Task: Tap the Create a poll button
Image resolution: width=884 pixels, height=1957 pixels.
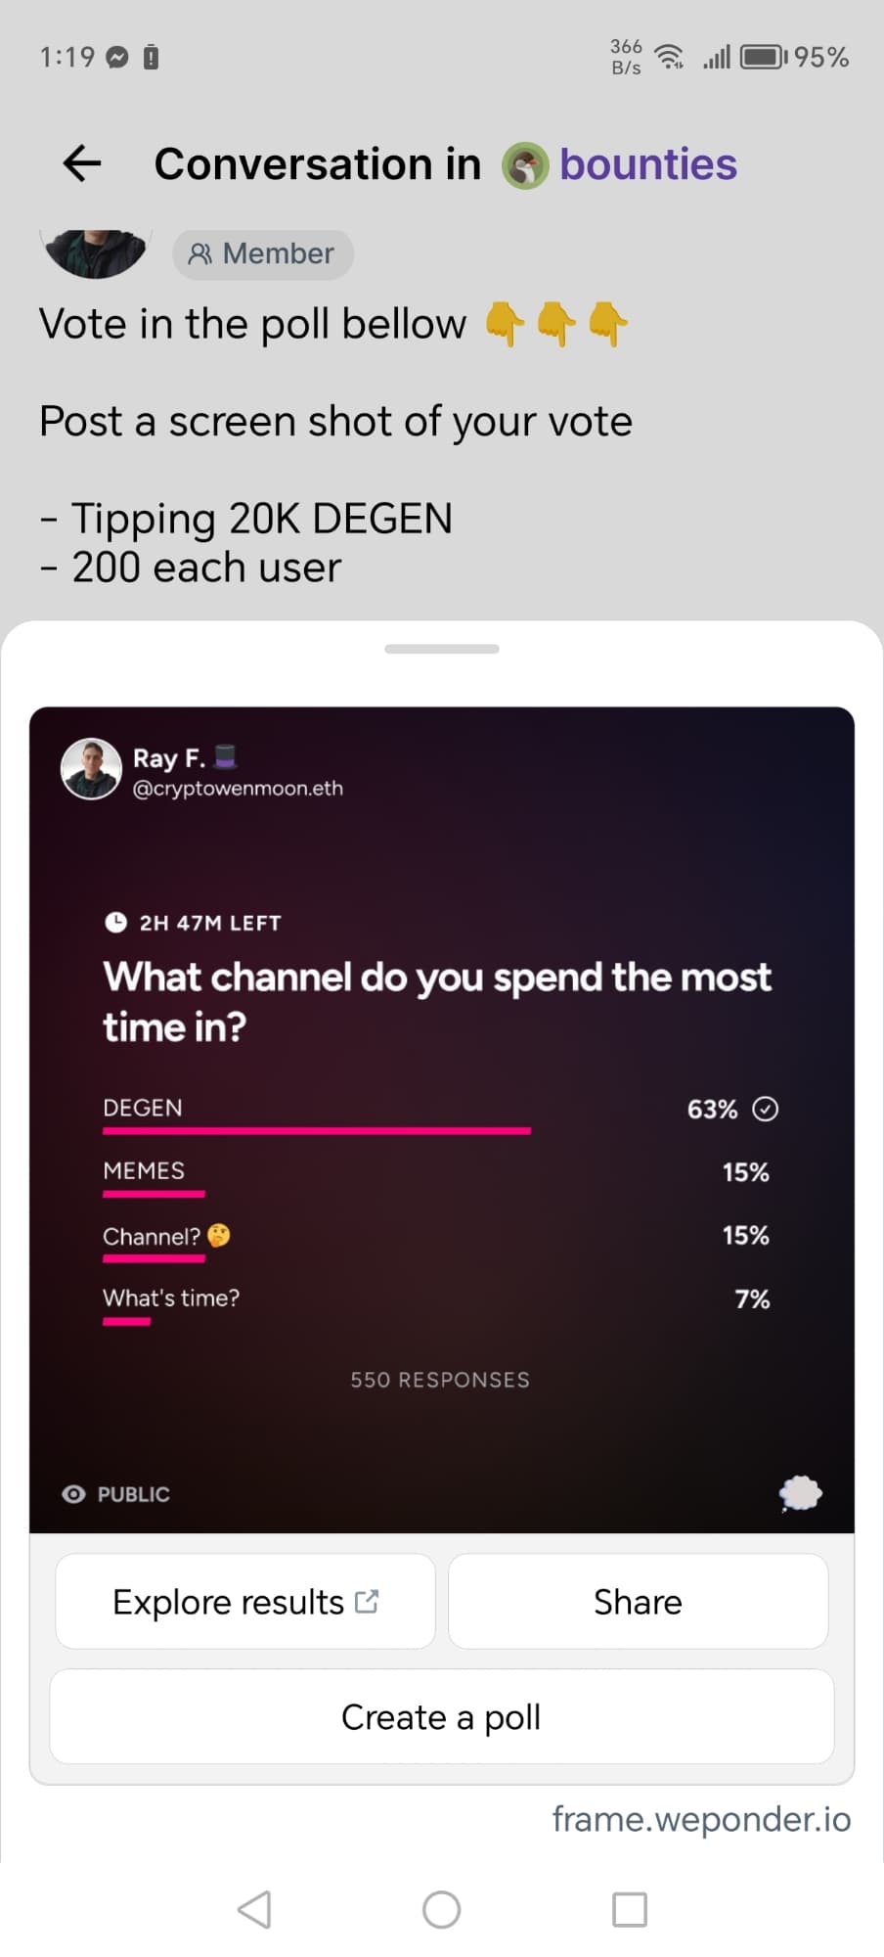Action: pos(441,1716)
